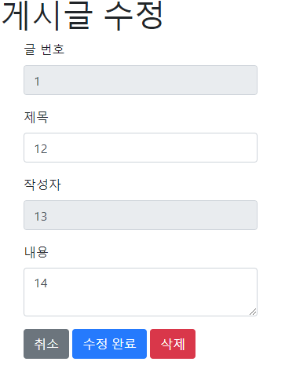
Task: Place cursor after value 12 in title
Action: click(48, 149)
